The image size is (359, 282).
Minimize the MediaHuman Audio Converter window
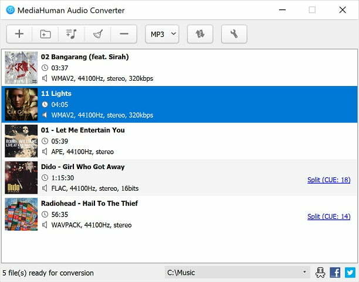click(x=282, y=10)
